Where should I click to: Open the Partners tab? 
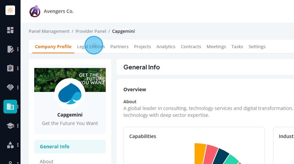click(119, 47)
